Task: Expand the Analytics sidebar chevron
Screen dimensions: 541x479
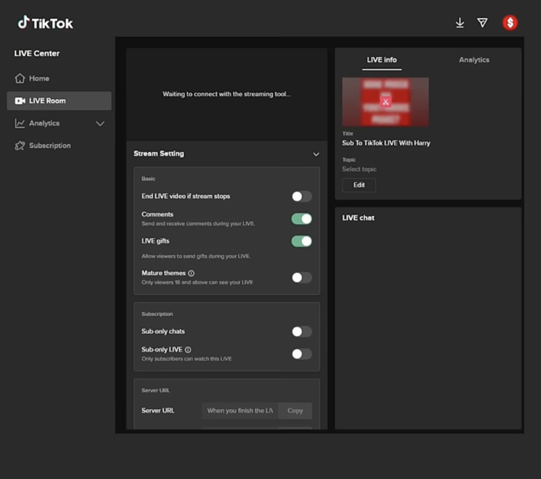Action: pyautogui.click(x=100, y=123)
